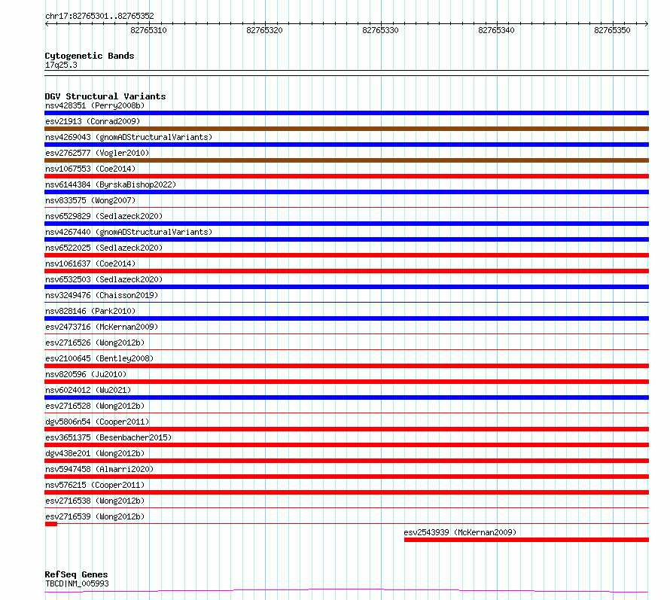Click the blue bar under nsv428351
The height and width of the screenshot is (600, 670).
[x=346, y=113]
